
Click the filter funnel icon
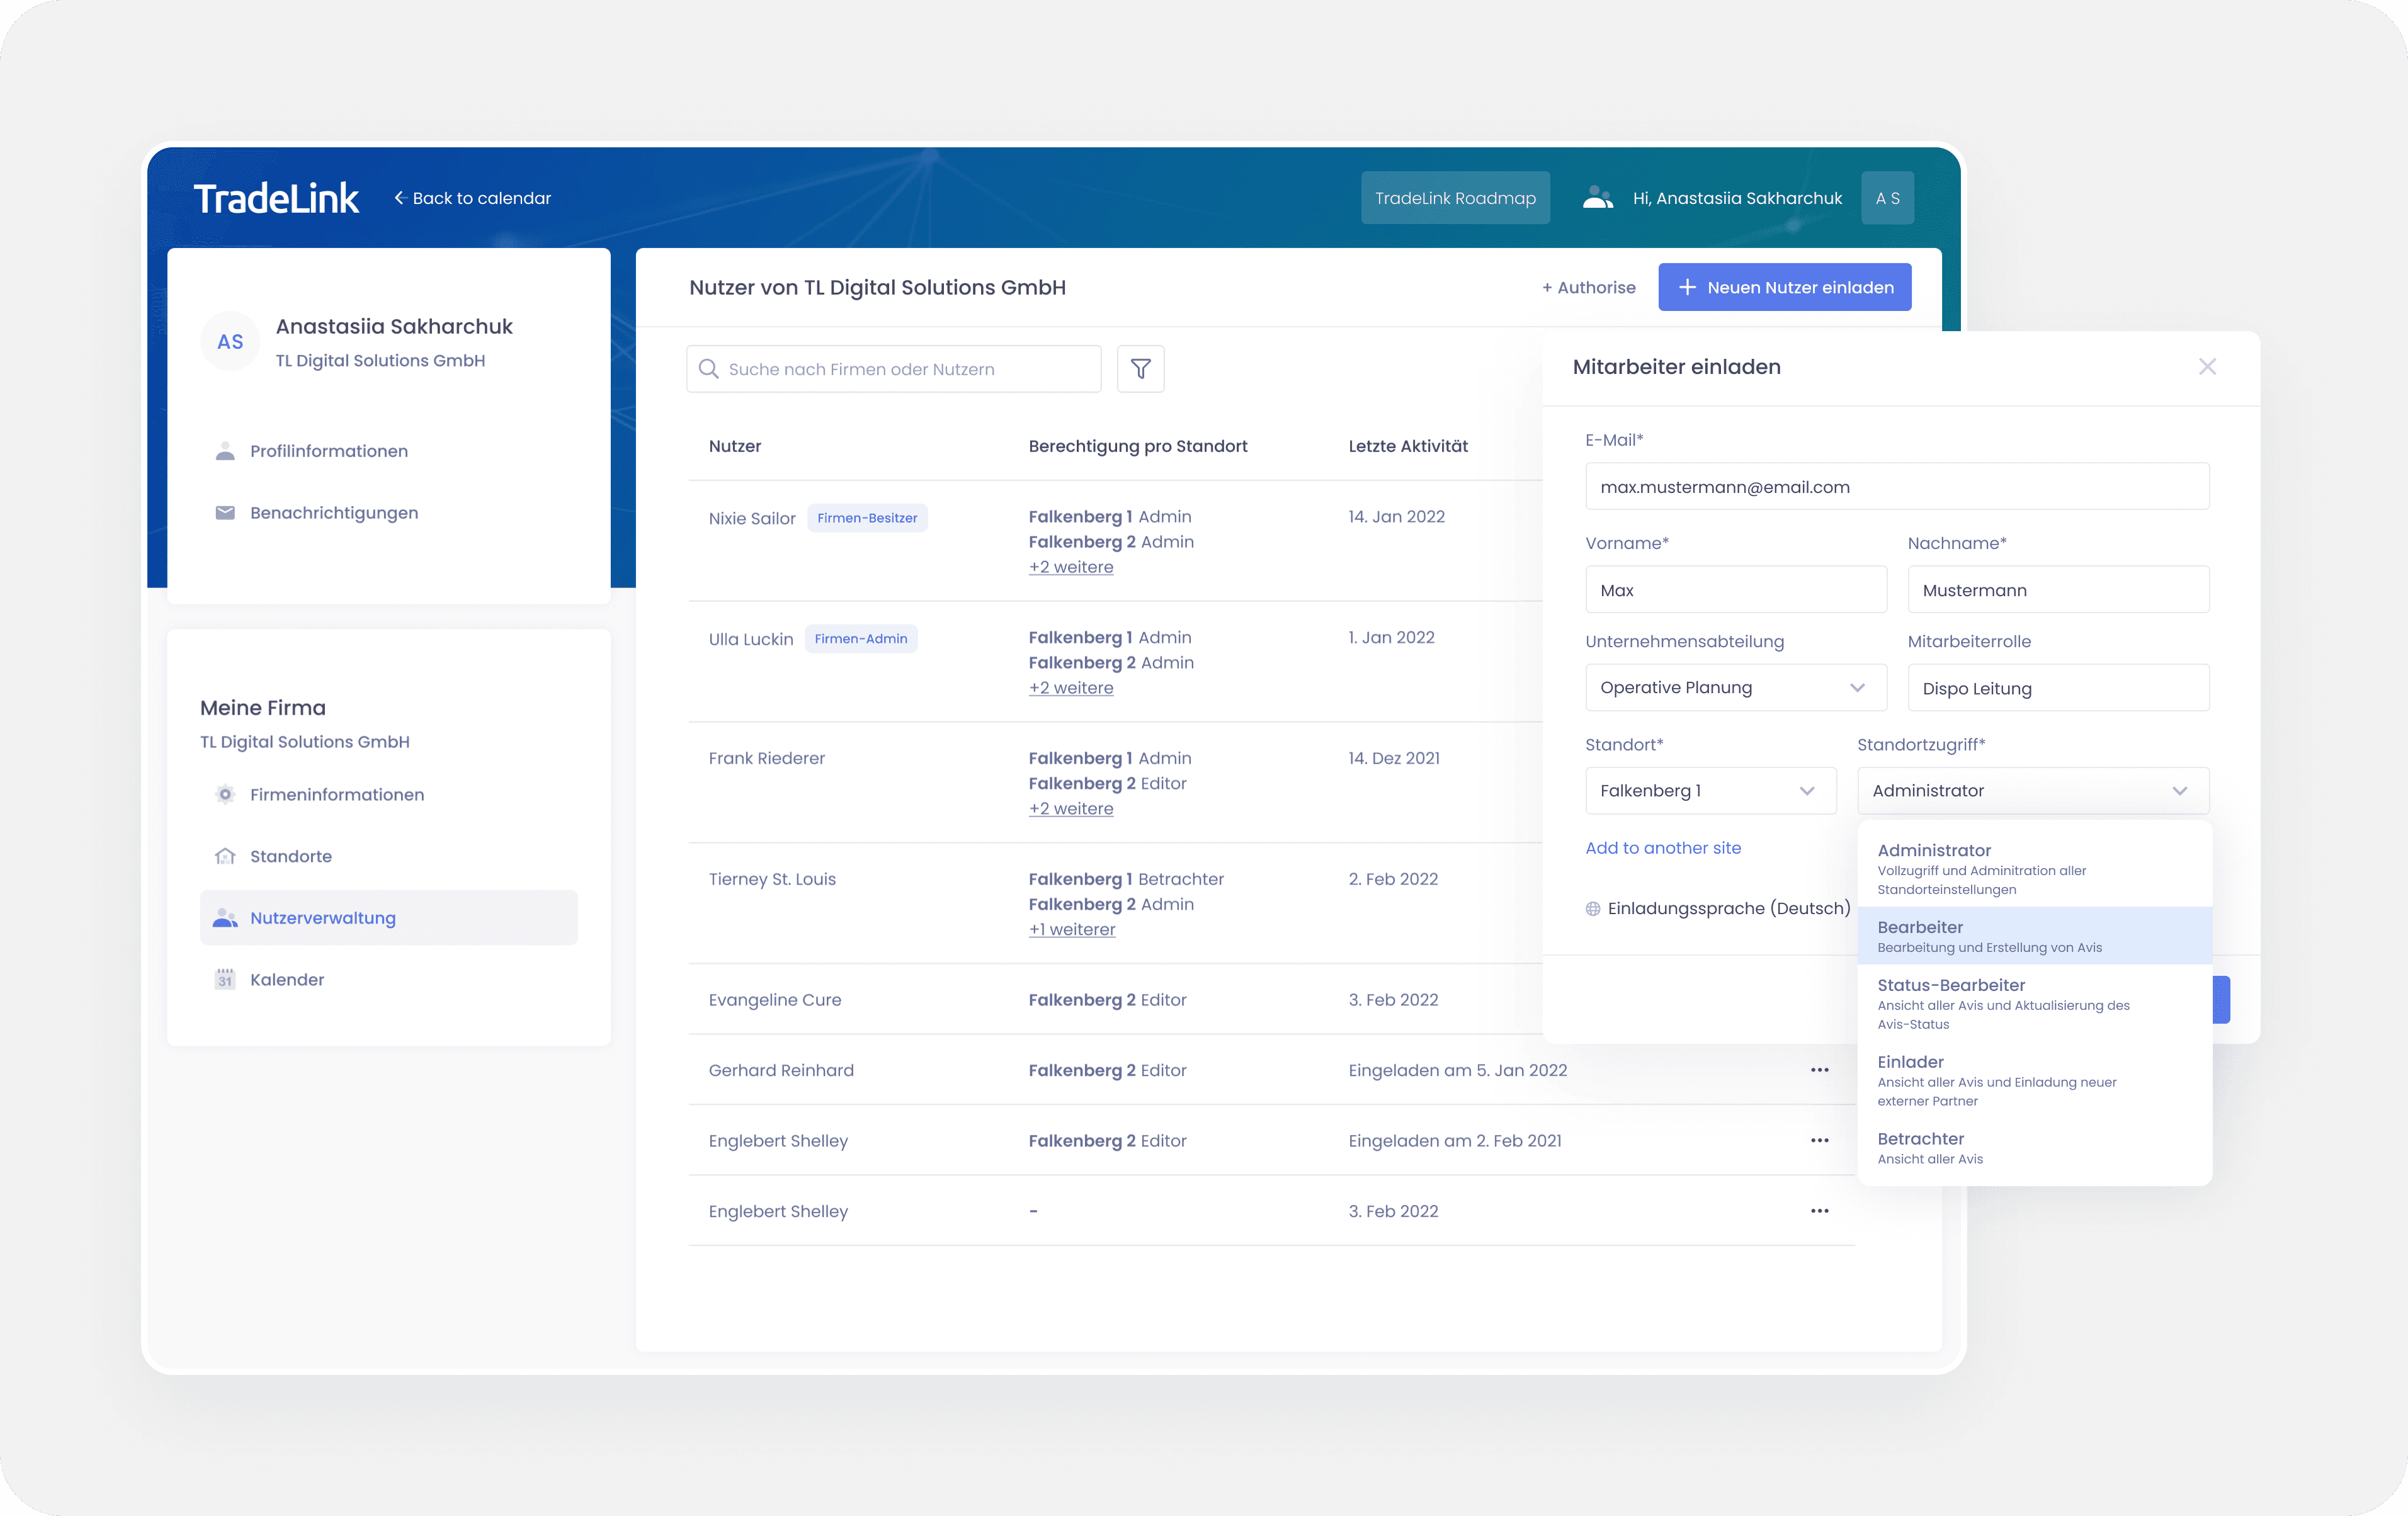click(1140, 369)
